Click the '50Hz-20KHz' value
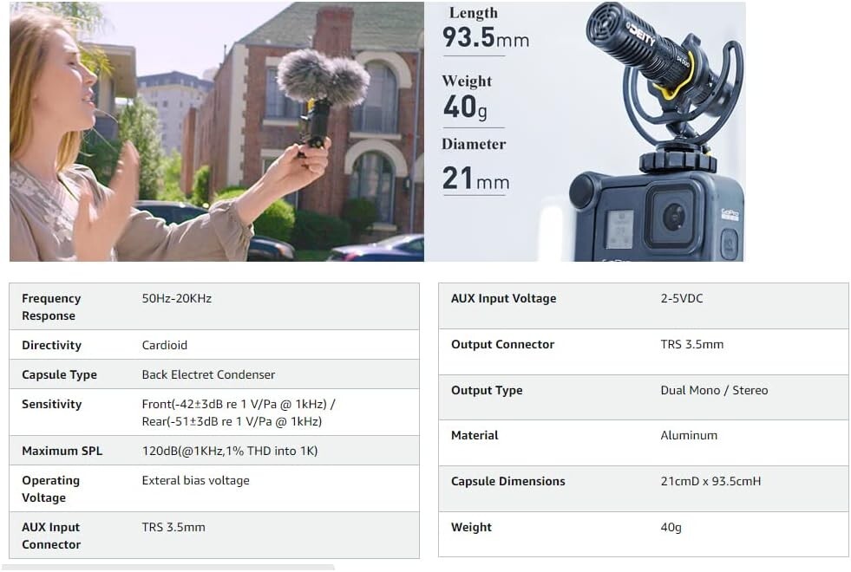851x572 pixels. pyautogui.click(x=177, y=298)
